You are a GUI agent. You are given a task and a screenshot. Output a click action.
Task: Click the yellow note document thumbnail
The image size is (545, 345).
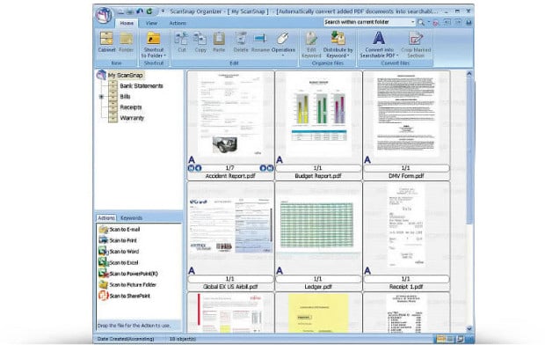click(318, 313)
